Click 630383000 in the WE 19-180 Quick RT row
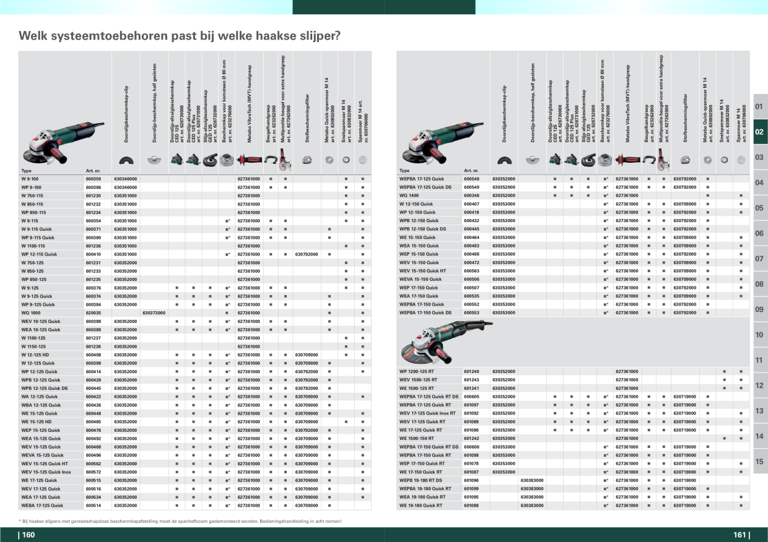768x542 pixels. (533, 505)
